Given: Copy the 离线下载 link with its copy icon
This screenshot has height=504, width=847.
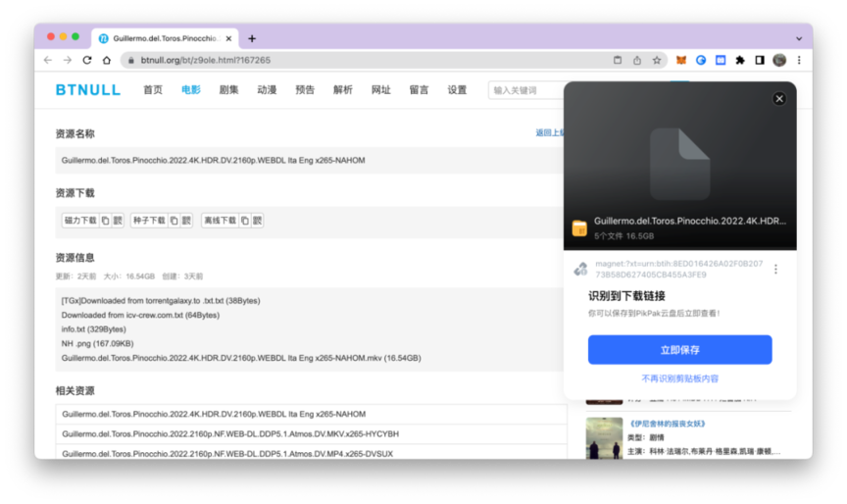Looking at the screenshot, I should point(245,221).
